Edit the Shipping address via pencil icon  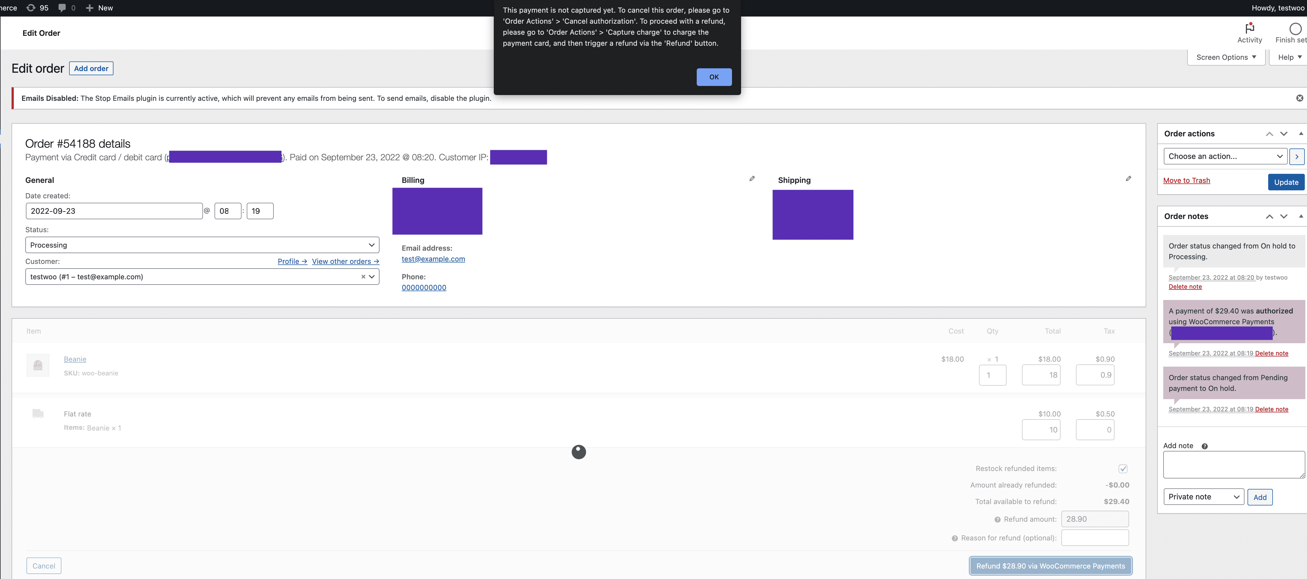tap(1128, 178)
